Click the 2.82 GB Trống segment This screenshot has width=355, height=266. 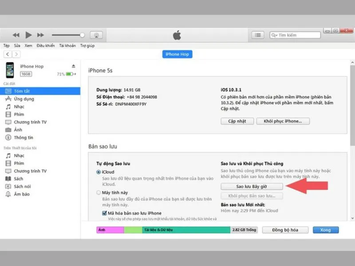[244, 230]
